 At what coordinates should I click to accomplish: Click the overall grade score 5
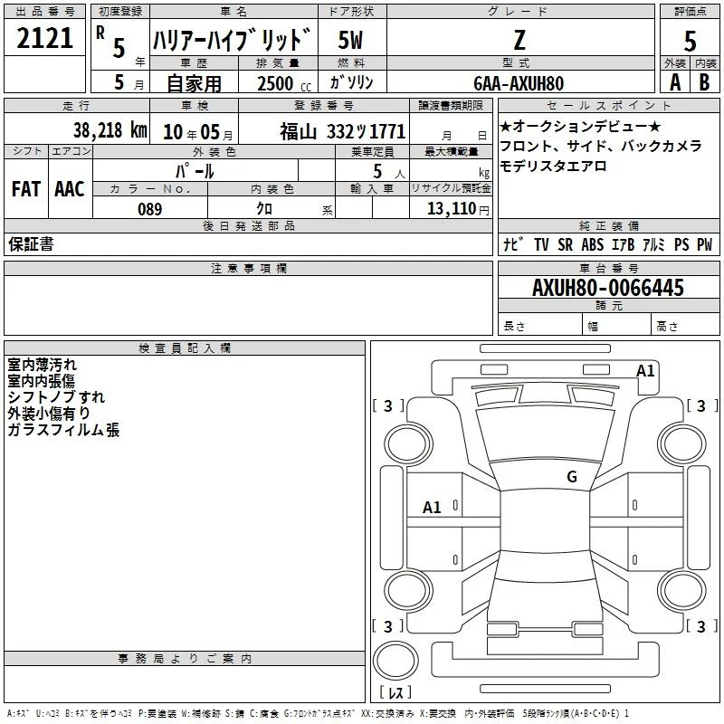click(690, 41)
